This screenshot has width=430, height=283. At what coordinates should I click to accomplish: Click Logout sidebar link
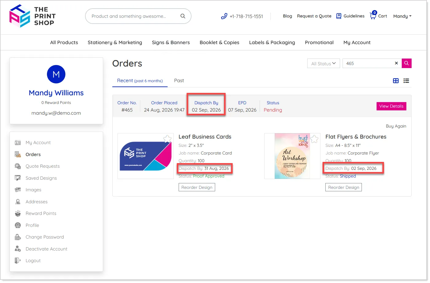(x=33, y=261)
